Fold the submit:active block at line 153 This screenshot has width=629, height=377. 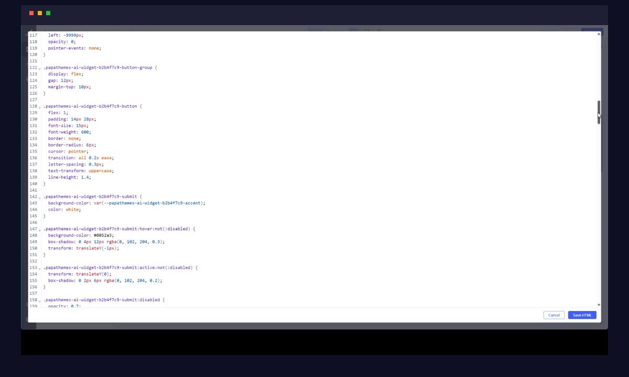click(41, 268)
